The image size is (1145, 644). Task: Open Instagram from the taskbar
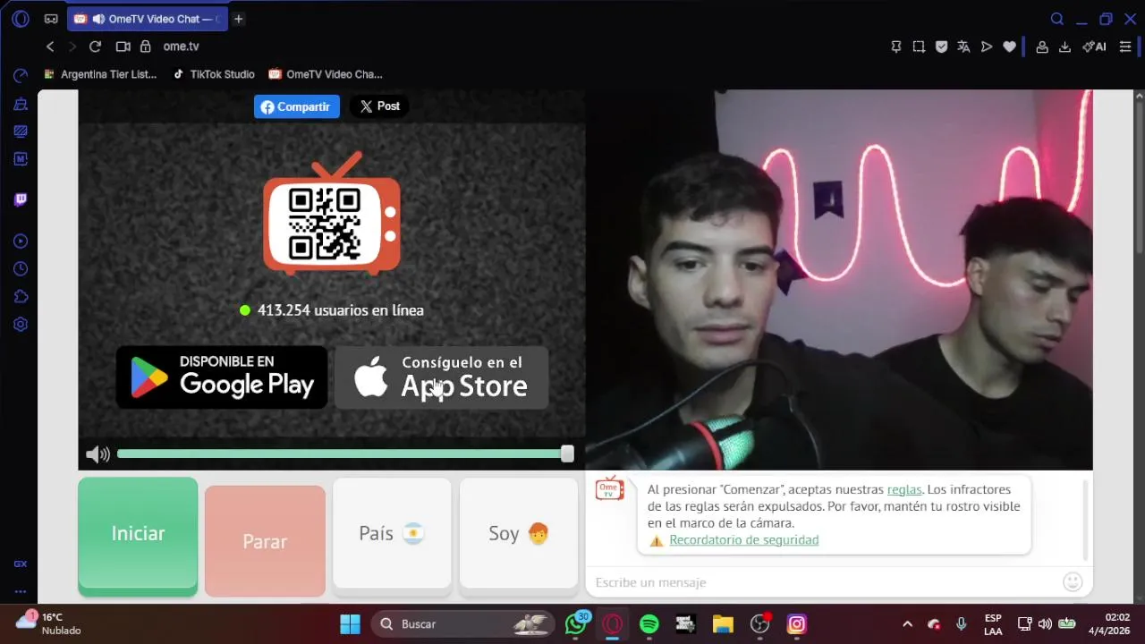coord(797,623)
